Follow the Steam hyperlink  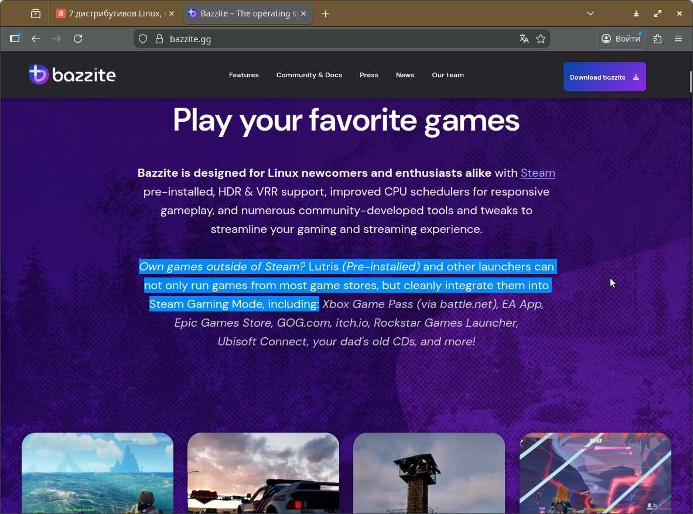pos(537,173)
